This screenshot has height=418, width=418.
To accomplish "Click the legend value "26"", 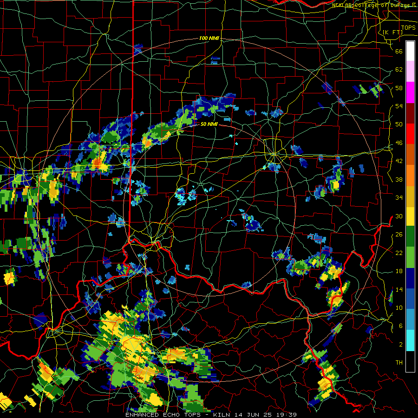I will coord(399,235).
